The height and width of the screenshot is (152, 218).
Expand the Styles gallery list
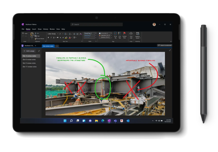pos(96,37)
